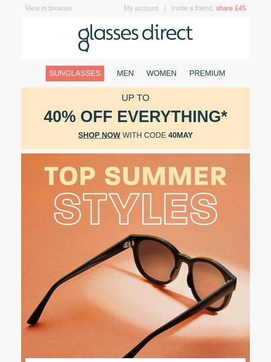Viewport: 271px width, 362px height.
Task: Select the share £45 offer text
Action: coord(231,8)
